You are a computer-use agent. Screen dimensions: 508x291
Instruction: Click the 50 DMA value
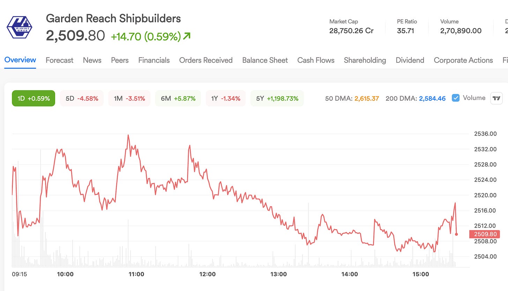[367, 98]
